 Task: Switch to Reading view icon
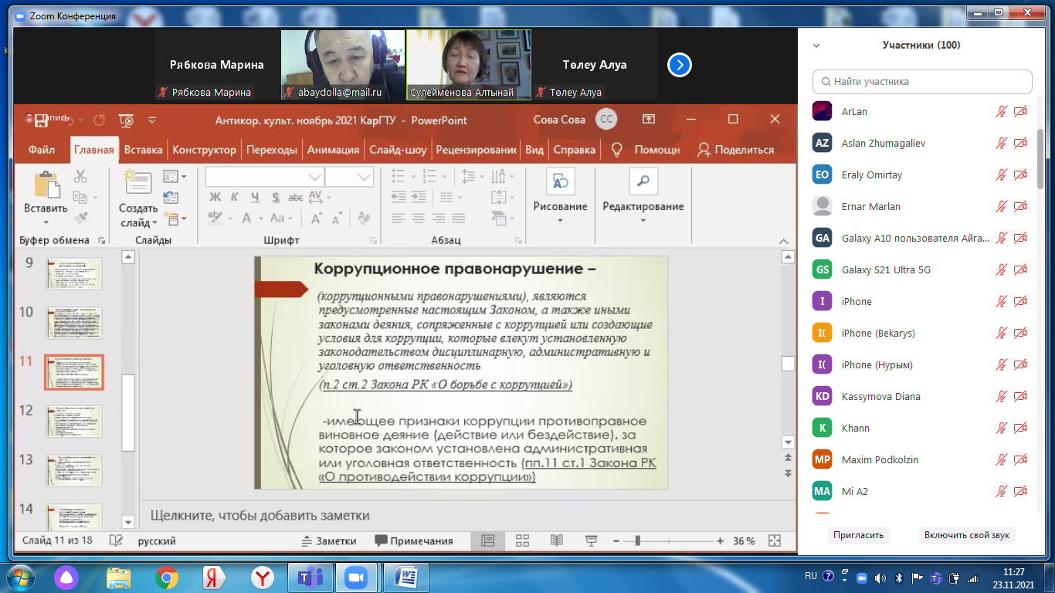(x=557, y=540)
